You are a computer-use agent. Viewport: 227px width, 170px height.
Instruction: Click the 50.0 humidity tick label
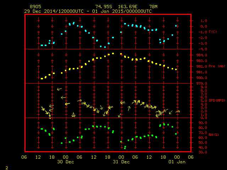point(203,142)
